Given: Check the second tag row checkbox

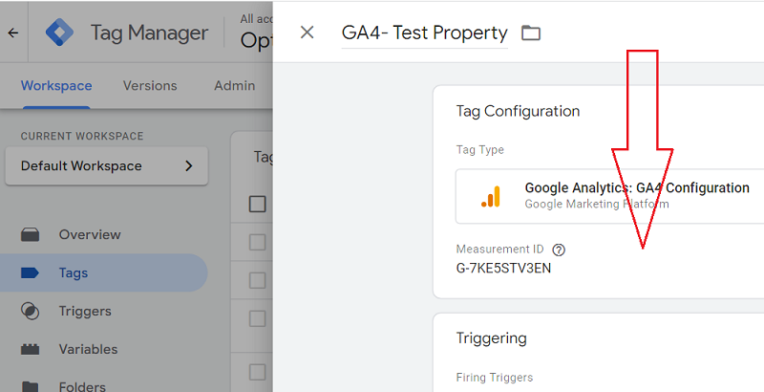Looking at the screenshot, I should click(x=257, y=280).
